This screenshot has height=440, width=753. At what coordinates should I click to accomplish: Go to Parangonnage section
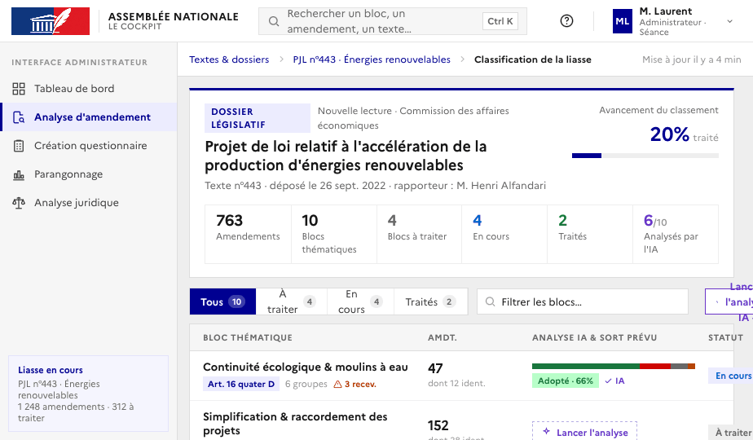(x=89, y=174)
